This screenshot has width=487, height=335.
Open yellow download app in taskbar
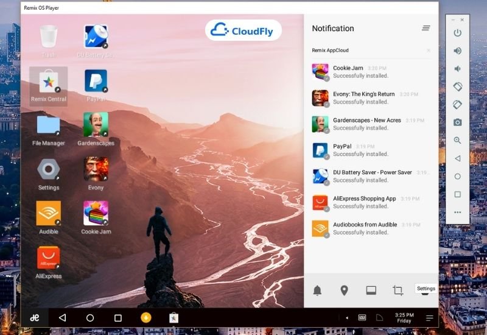pyautogui.click(x=146, y=317)
